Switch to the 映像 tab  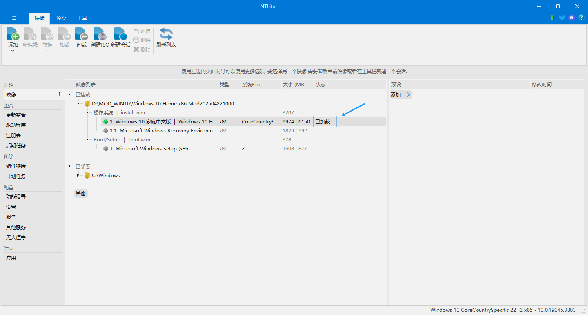40,18
